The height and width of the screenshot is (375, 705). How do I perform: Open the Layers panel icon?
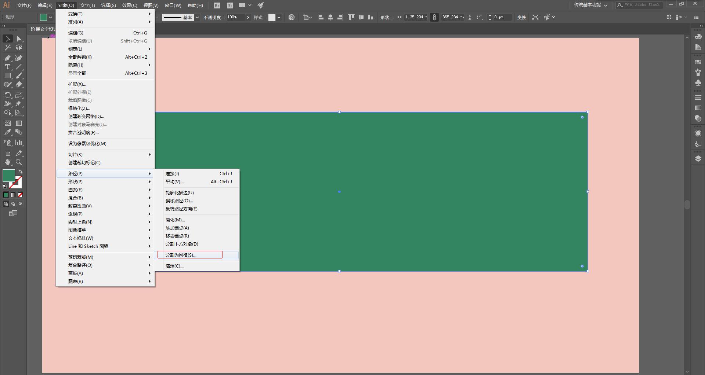coord(698,159)
